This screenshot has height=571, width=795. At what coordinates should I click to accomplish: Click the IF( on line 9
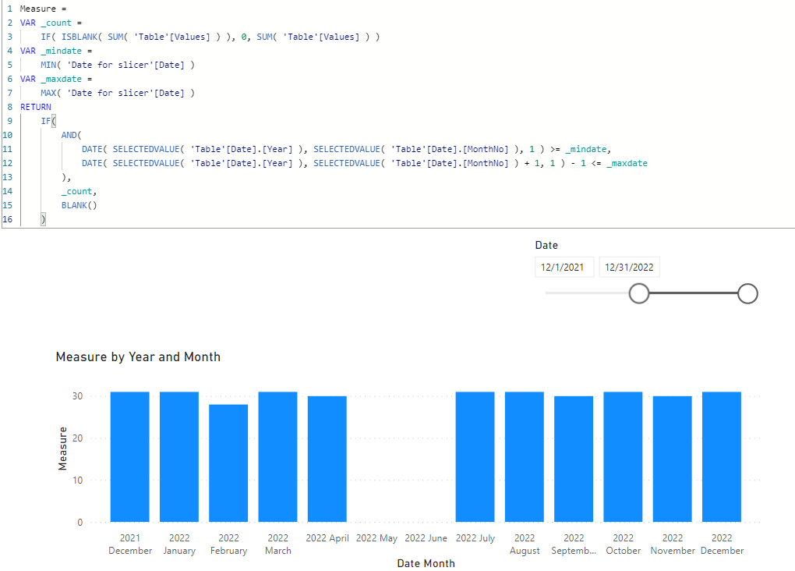48,121
